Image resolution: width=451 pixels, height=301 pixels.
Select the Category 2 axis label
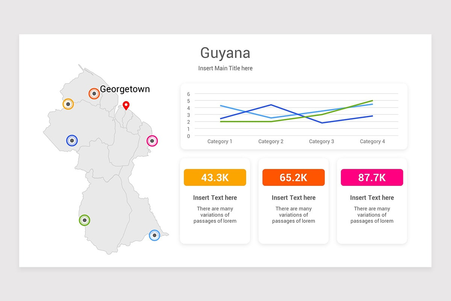tap(271, 141)
